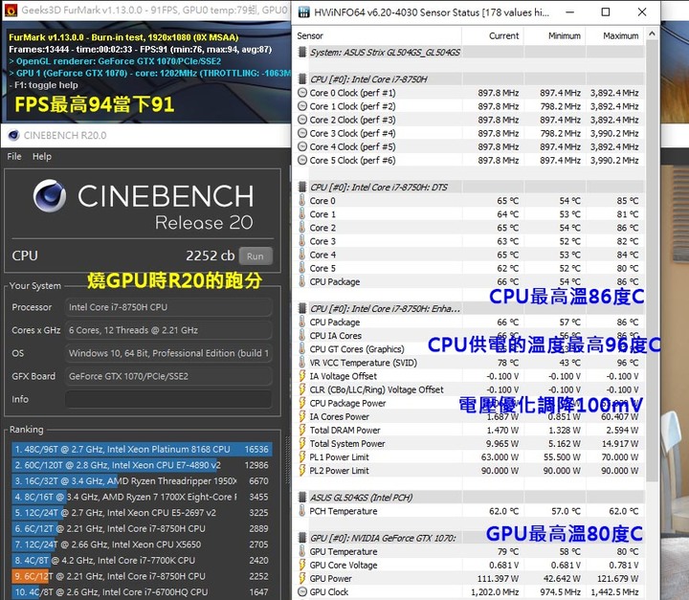Select ranking row 8 Intel Core i7-7700K
The width and height of the screenshot is (689, 600).
click(142, 560)
